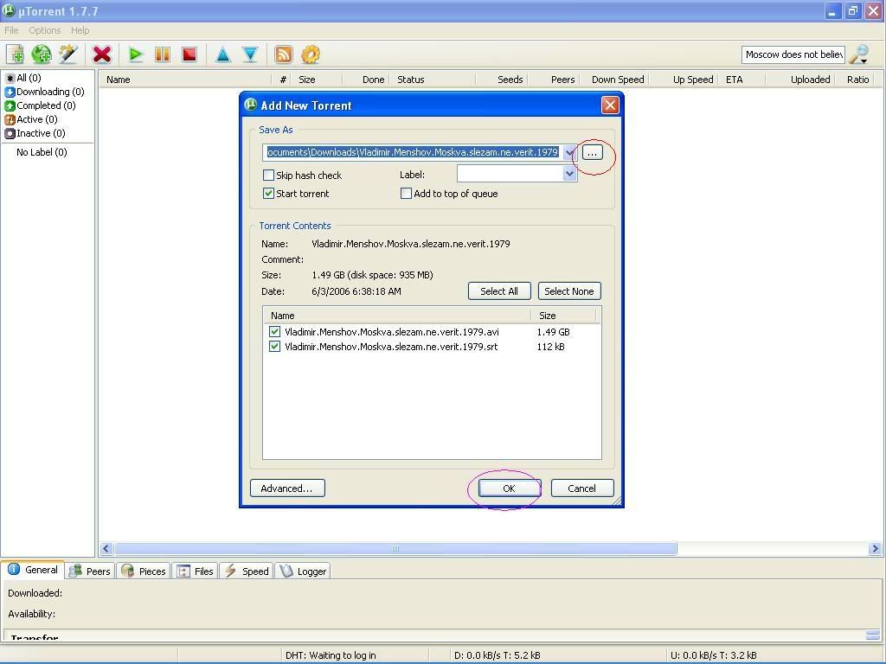Viewport: 886px width, 664px height.
Task: Open the Create New Torrent wand icon
Action: pos(68,54)
